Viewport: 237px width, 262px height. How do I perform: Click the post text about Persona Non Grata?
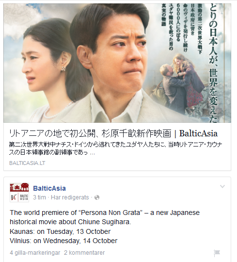point(105,217)
